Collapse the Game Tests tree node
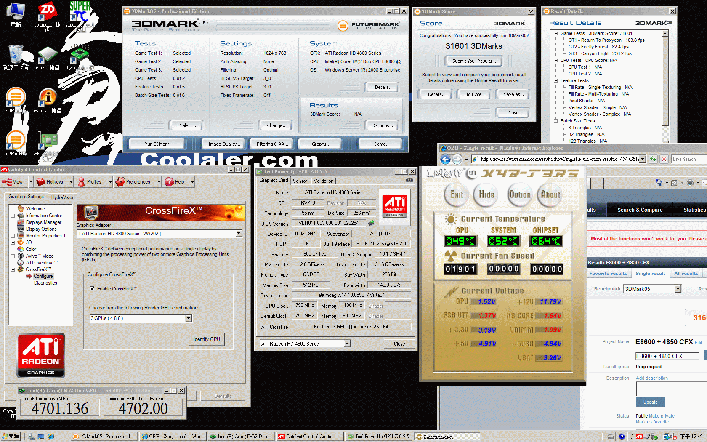The image size is (707, 442). [x=555, y=33]
